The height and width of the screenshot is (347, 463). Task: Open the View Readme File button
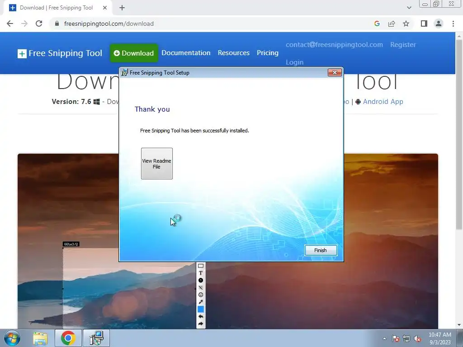[x=157, y=164]
